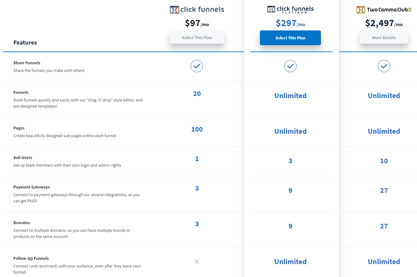Click the gray X for Follow-Up Funnels
Viewport: 417px width, 277px height.
(197, 262)
